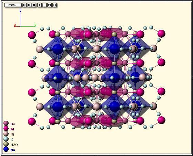The image size is (193, 156).
Task: Click the window/frame toggle icon
Action: point(49,5)
